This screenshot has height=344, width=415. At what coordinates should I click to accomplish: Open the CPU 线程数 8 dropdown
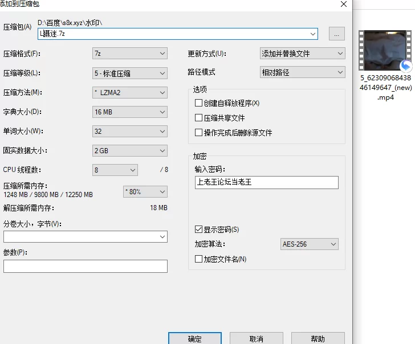coord(115,170)
